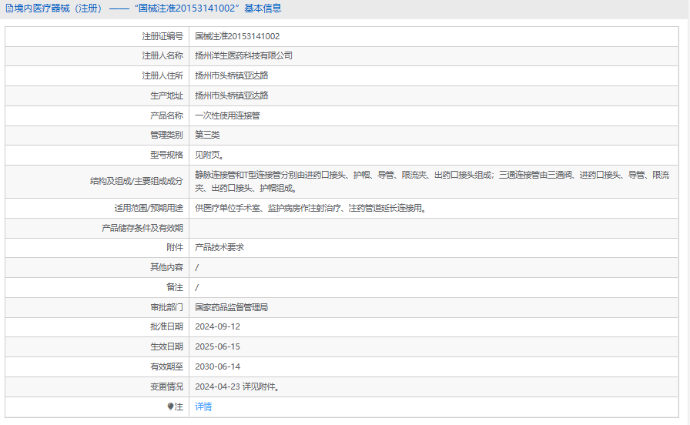Select attachment value 产品技术要求
This screenshot has height=425, width=690.
coord(219,247)
